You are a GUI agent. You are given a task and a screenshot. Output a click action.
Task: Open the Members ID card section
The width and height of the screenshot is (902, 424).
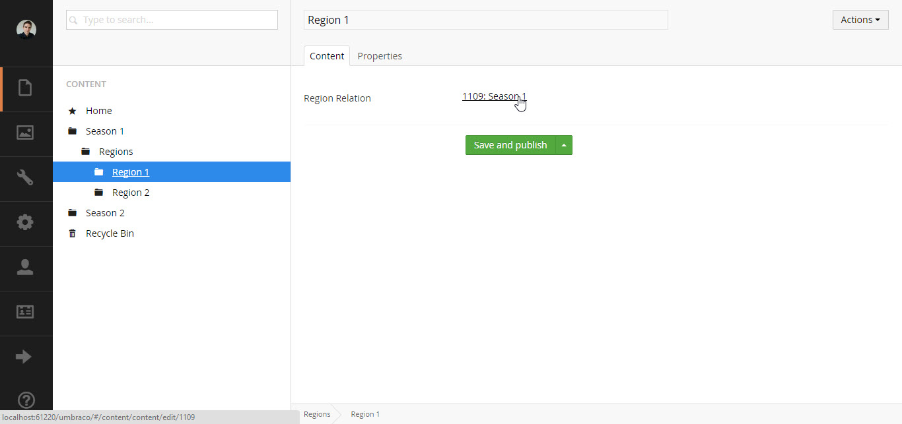pyautogui.click(x=26, y=312)
